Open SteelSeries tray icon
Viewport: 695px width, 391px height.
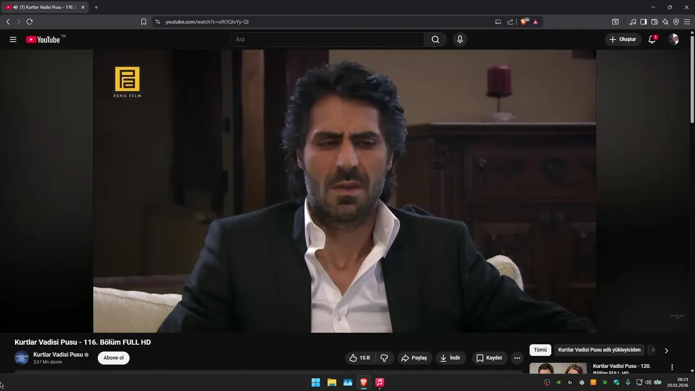coord(582,382)
